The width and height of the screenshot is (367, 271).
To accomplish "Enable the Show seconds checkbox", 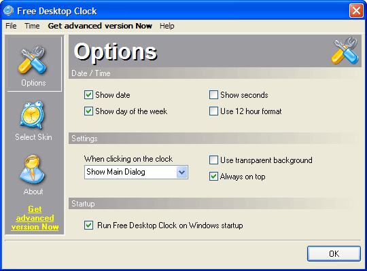I will [x=213, y=95].
